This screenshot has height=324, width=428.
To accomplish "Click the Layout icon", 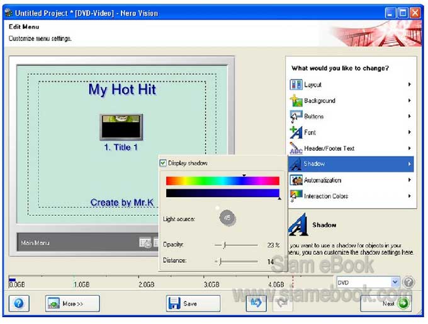I will tap(296, 84).
